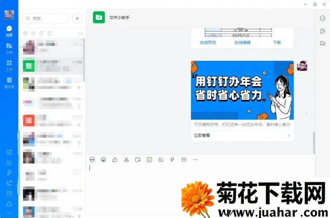This screenshot has height=218, width=330.
Task: Filter conversations by starred icon
Action: (x=33, y=33)
